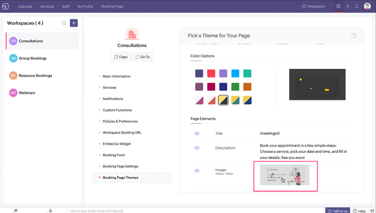
Task: Click the settings gear icon in top bar
Action: pos(338,6)
